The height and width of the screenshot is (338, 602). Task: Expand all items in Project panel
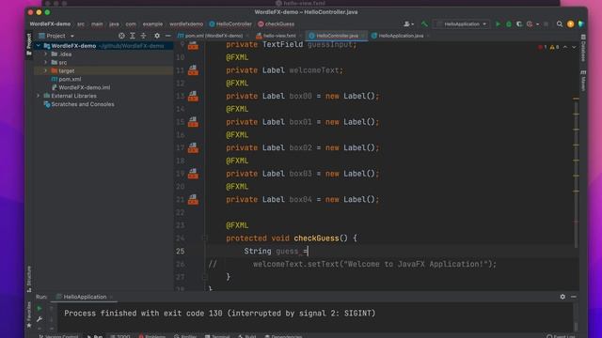(x=133, y=36)
